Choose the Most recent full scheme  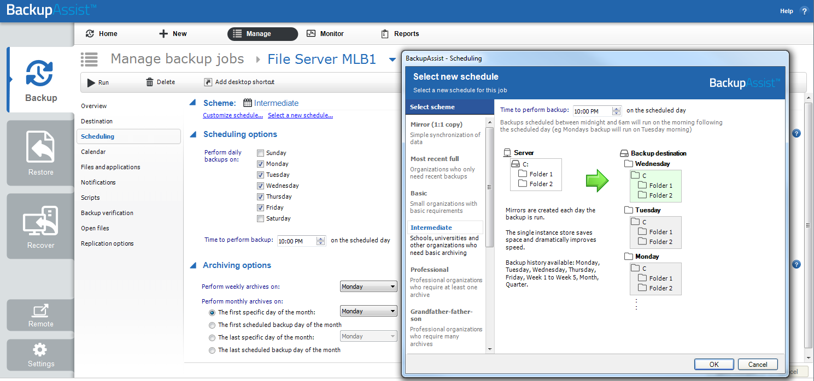pyautogui.click(x=446, y=167)
